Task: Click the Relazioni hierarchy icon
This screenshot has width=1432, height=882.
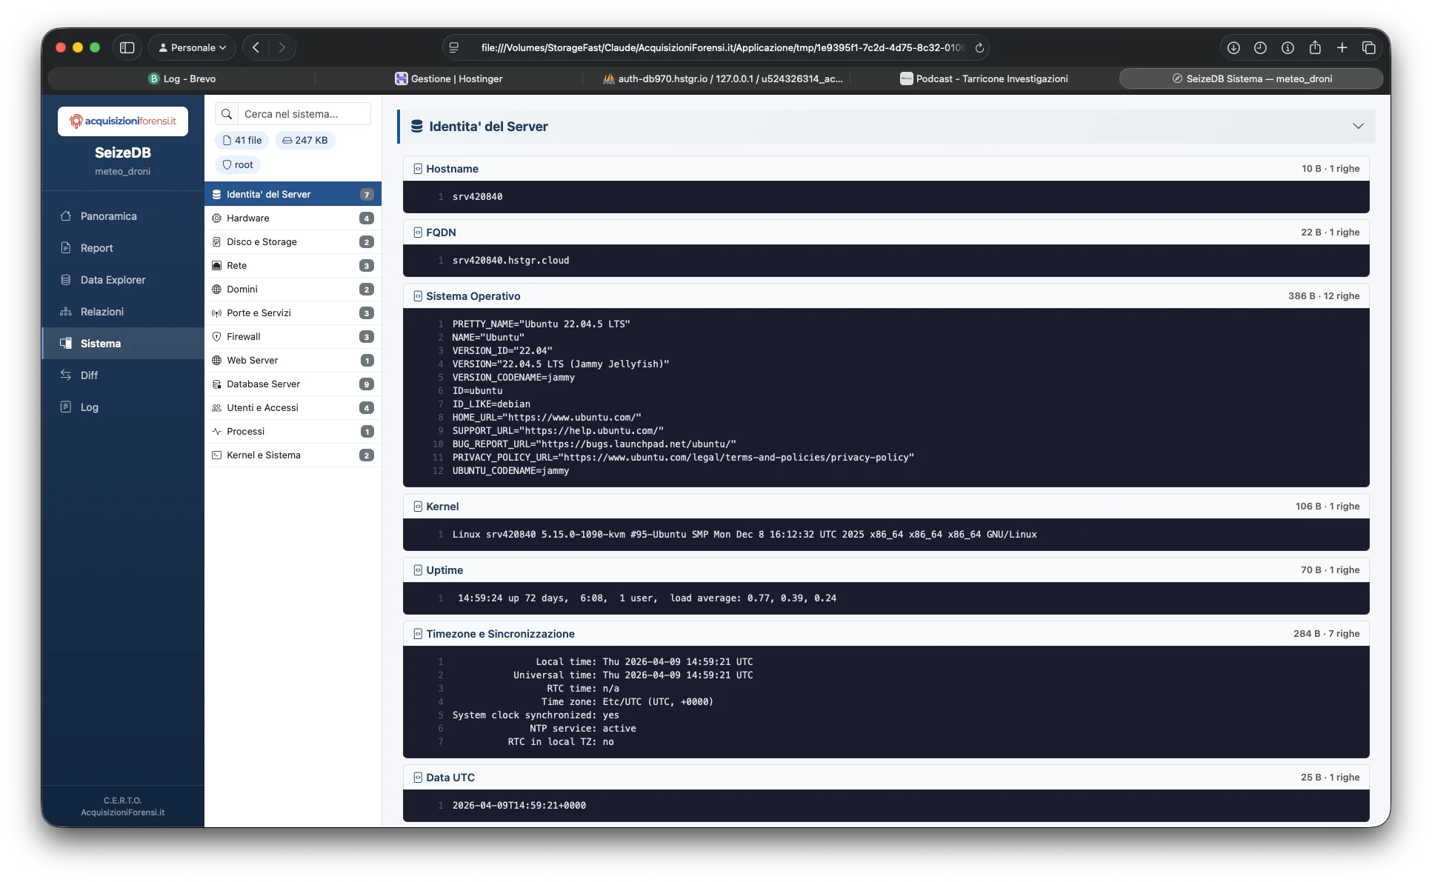Action: pyautogui.click(x=66, y=312)
